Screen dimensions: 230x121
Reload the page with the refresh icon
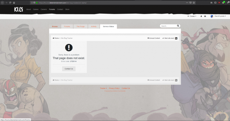[x=10, y=3]
